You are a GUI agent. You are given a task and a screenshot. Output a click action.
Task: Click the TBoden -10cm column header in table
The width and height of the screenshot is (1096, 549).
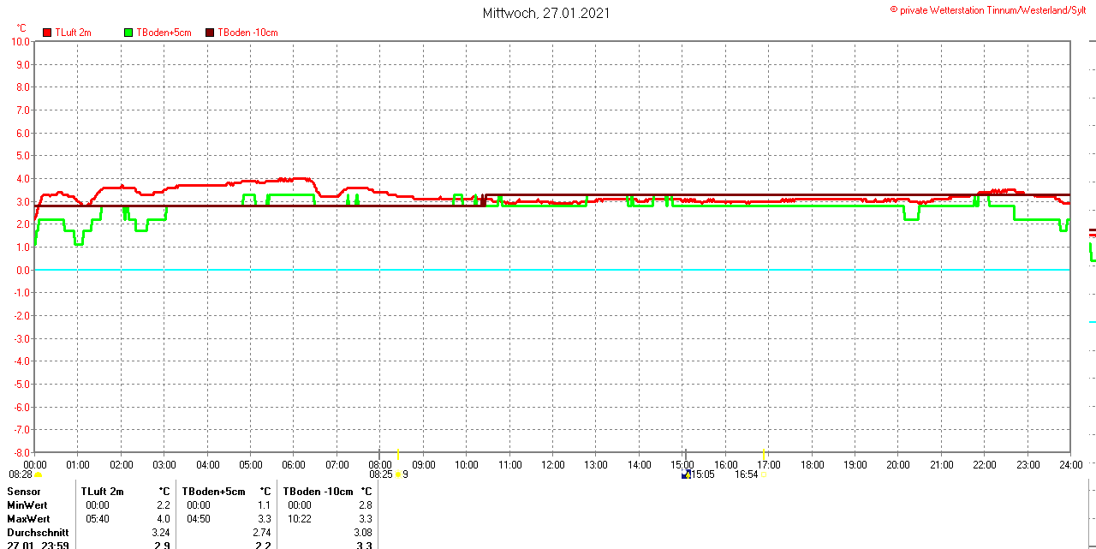point(318,492)
